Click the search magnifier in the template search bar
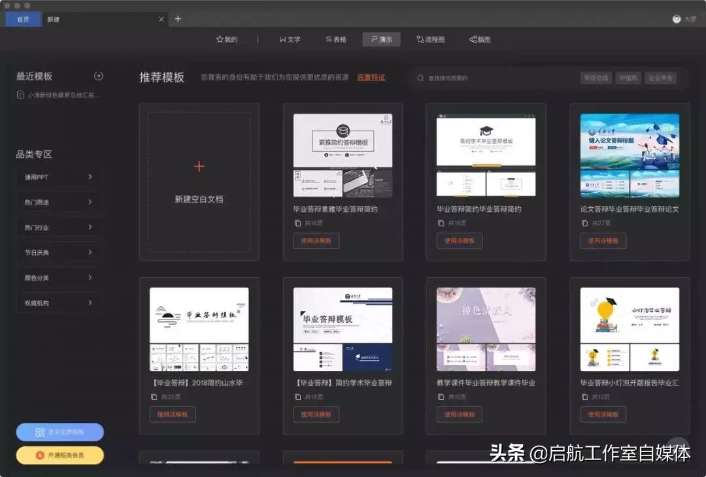 coord(420,78)
